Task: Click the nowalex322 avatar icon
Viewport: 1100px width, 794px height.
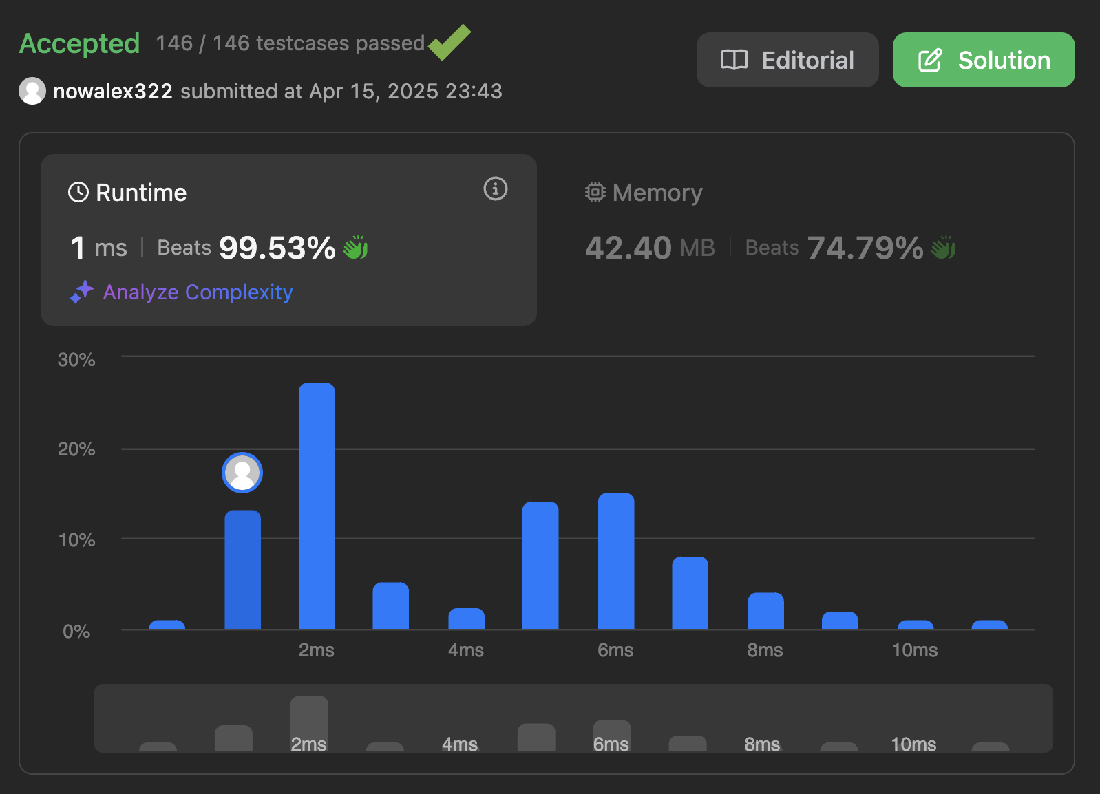Action: click(x=32, y=91)
